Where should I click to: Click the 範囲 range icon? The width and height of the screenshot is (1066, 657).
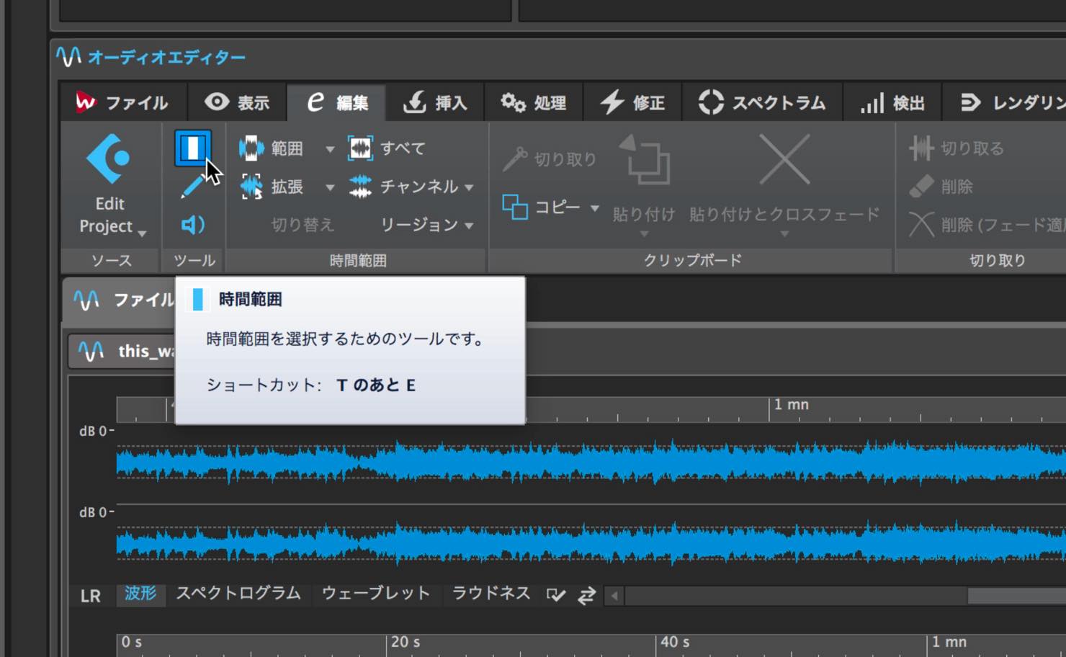click(251, 148)
